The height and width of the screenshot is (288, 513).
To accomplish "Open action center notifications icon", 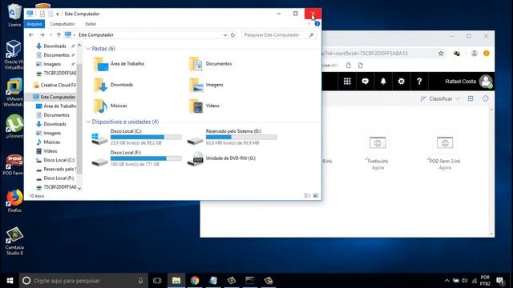I will pyautogui.click(x=499, y=281).
